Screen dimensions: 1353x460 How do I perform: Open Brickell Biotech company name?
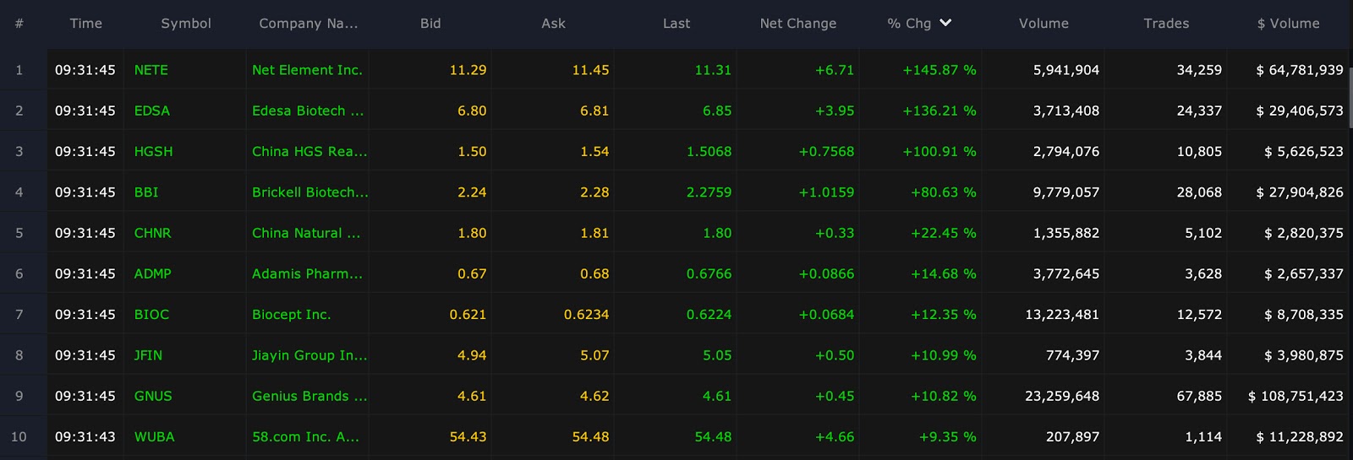(309, 192)
